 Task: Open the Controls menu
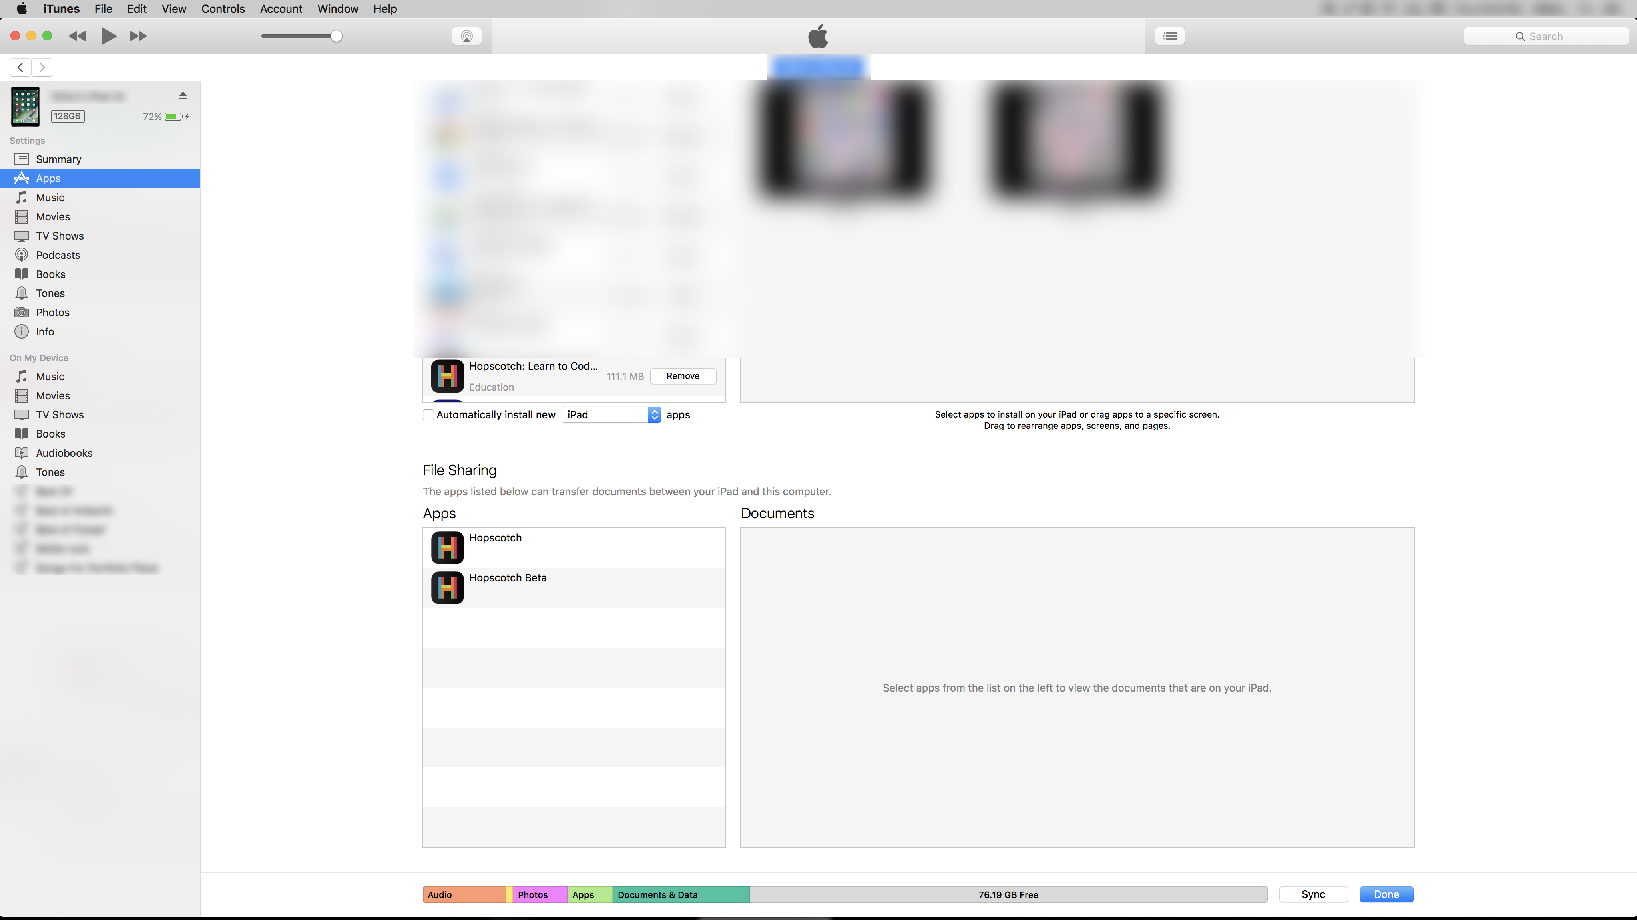pyautogui.click(x=223, y=9)
